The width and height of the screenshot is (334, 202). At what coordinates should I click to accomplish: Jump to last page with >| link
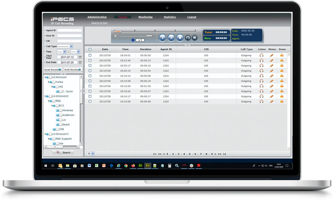pyautogui.click(x=224, y=154)
